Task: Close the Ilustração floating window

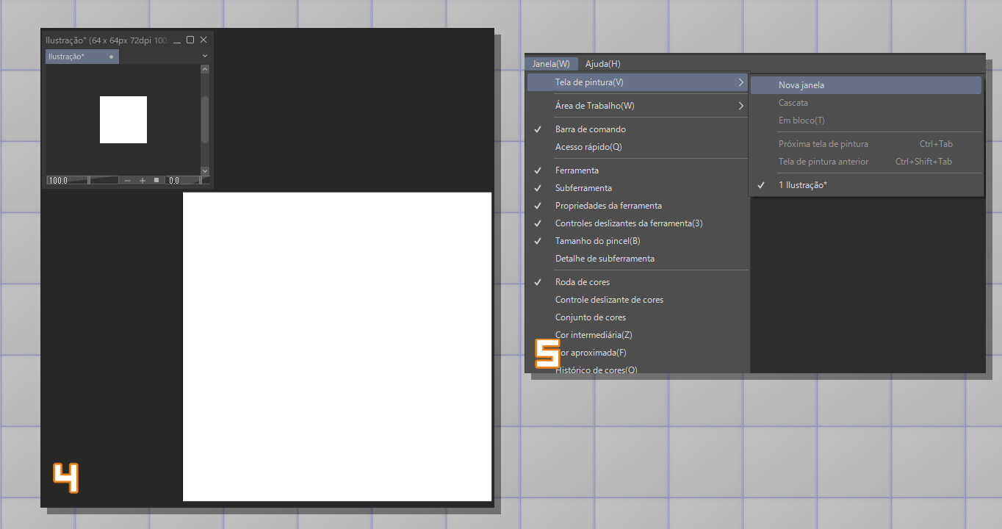Action: 203,40
